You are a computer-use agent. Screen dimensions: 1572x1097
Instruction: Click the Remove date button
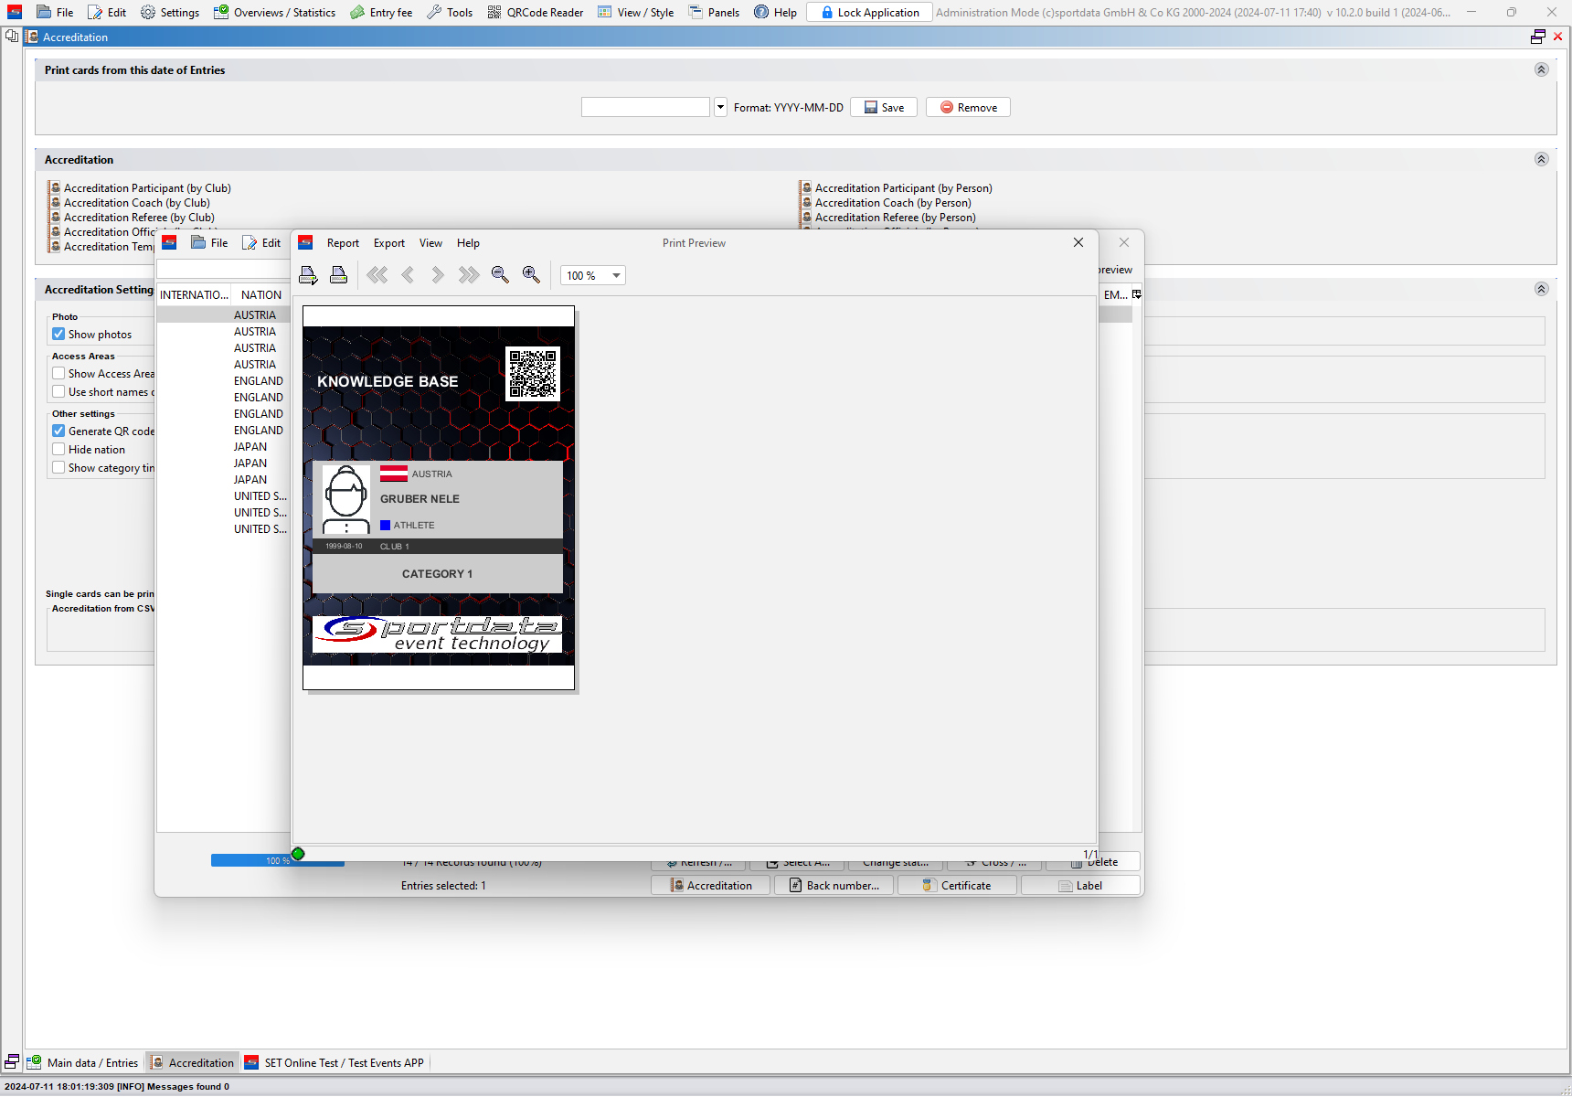click(969, 107)
